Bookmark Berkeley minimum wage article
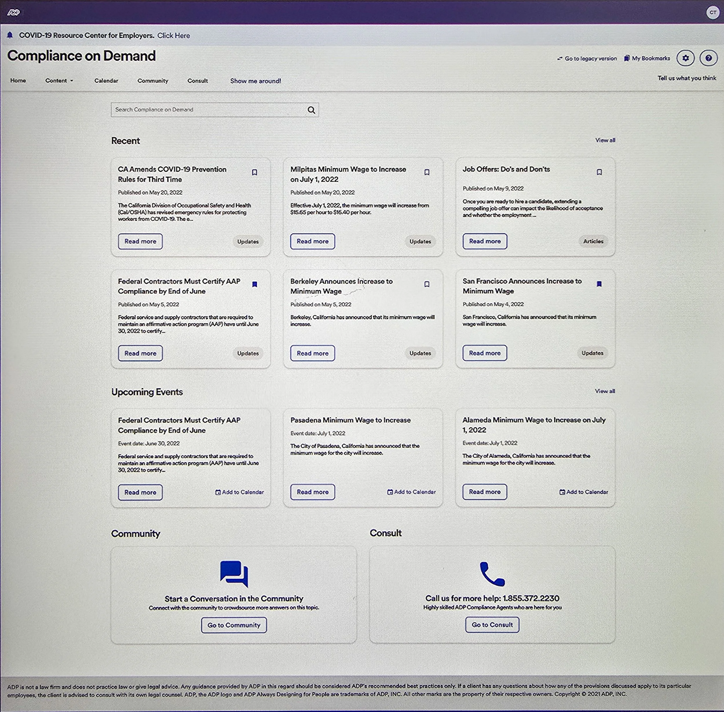 427,284
